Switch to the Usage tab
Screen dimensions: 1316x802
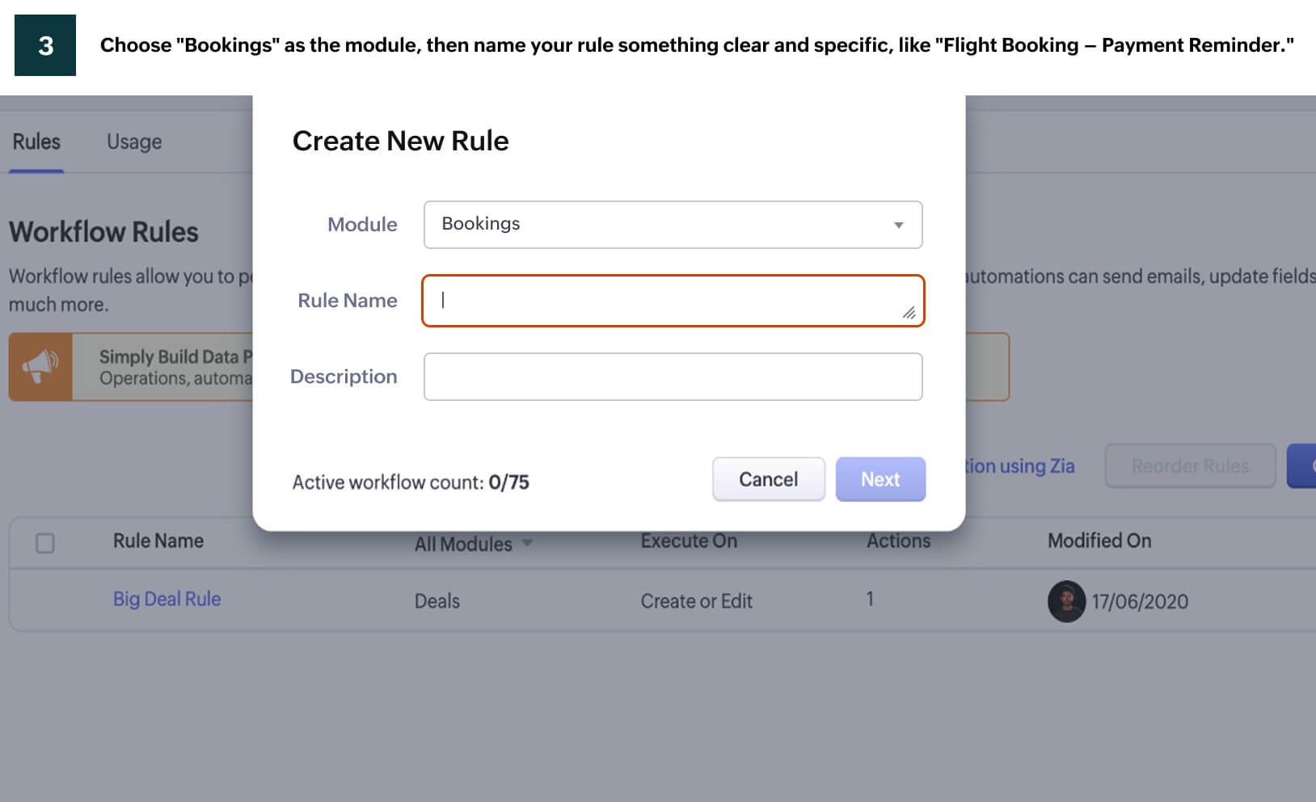pos(133,141)
